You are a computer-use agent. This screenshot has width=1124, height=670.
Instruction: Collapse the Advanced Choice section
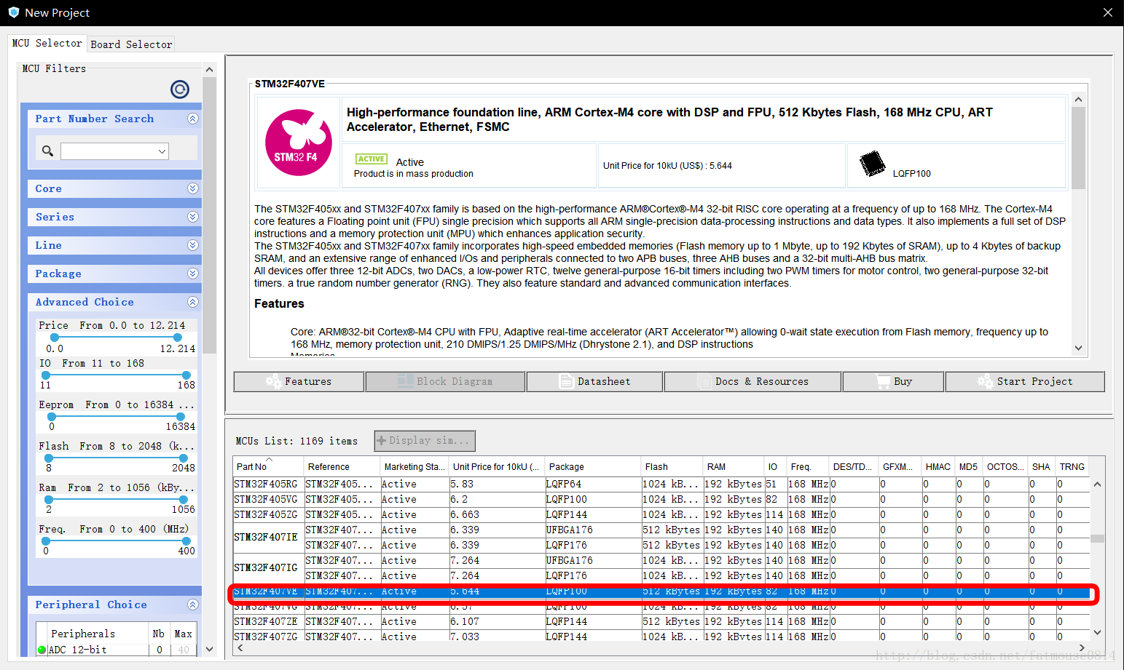pyautogui.click(x=192, y=302)
